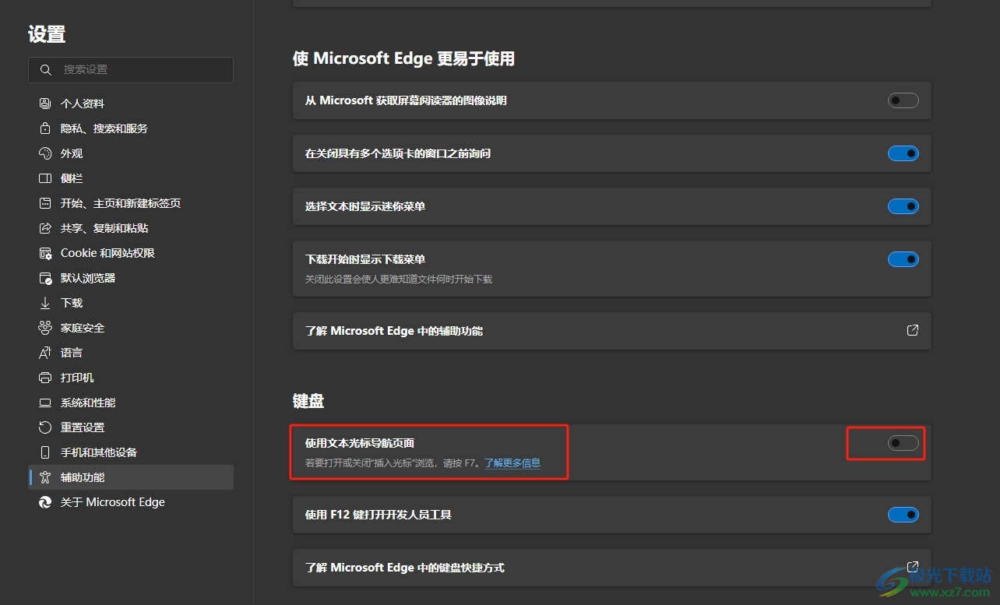The height and width of the screenshot is (605, 1000).
Task: Open 语言 settings page
Action: tap(131, 353)
